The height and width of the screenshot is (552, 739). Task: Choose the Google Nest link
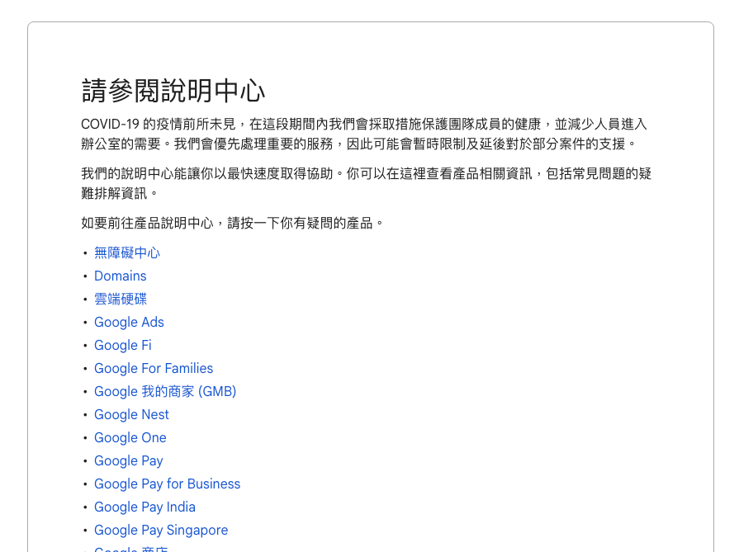point(131,414)
